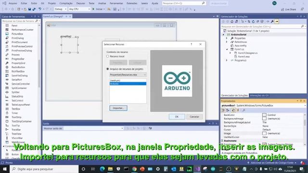Click the green Iniciar play button

(x=93, y=9)
